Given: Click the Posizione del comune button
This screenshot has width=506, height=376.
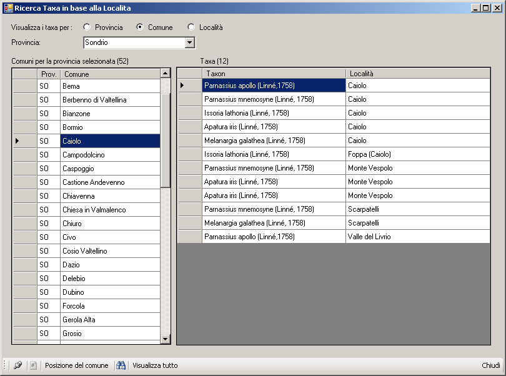Looking at the screenshot, I should tap(76, 365).
